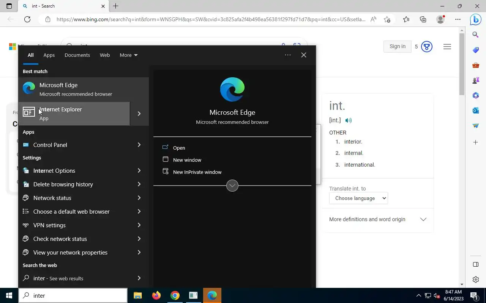
Task: Launch Chrome from taskbar
Action: (x=175, y=295)
